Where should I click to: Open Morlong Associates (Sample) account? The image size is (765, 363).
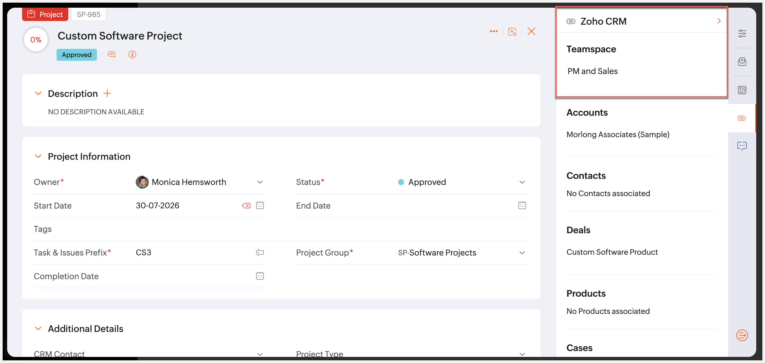click(618, 135)
